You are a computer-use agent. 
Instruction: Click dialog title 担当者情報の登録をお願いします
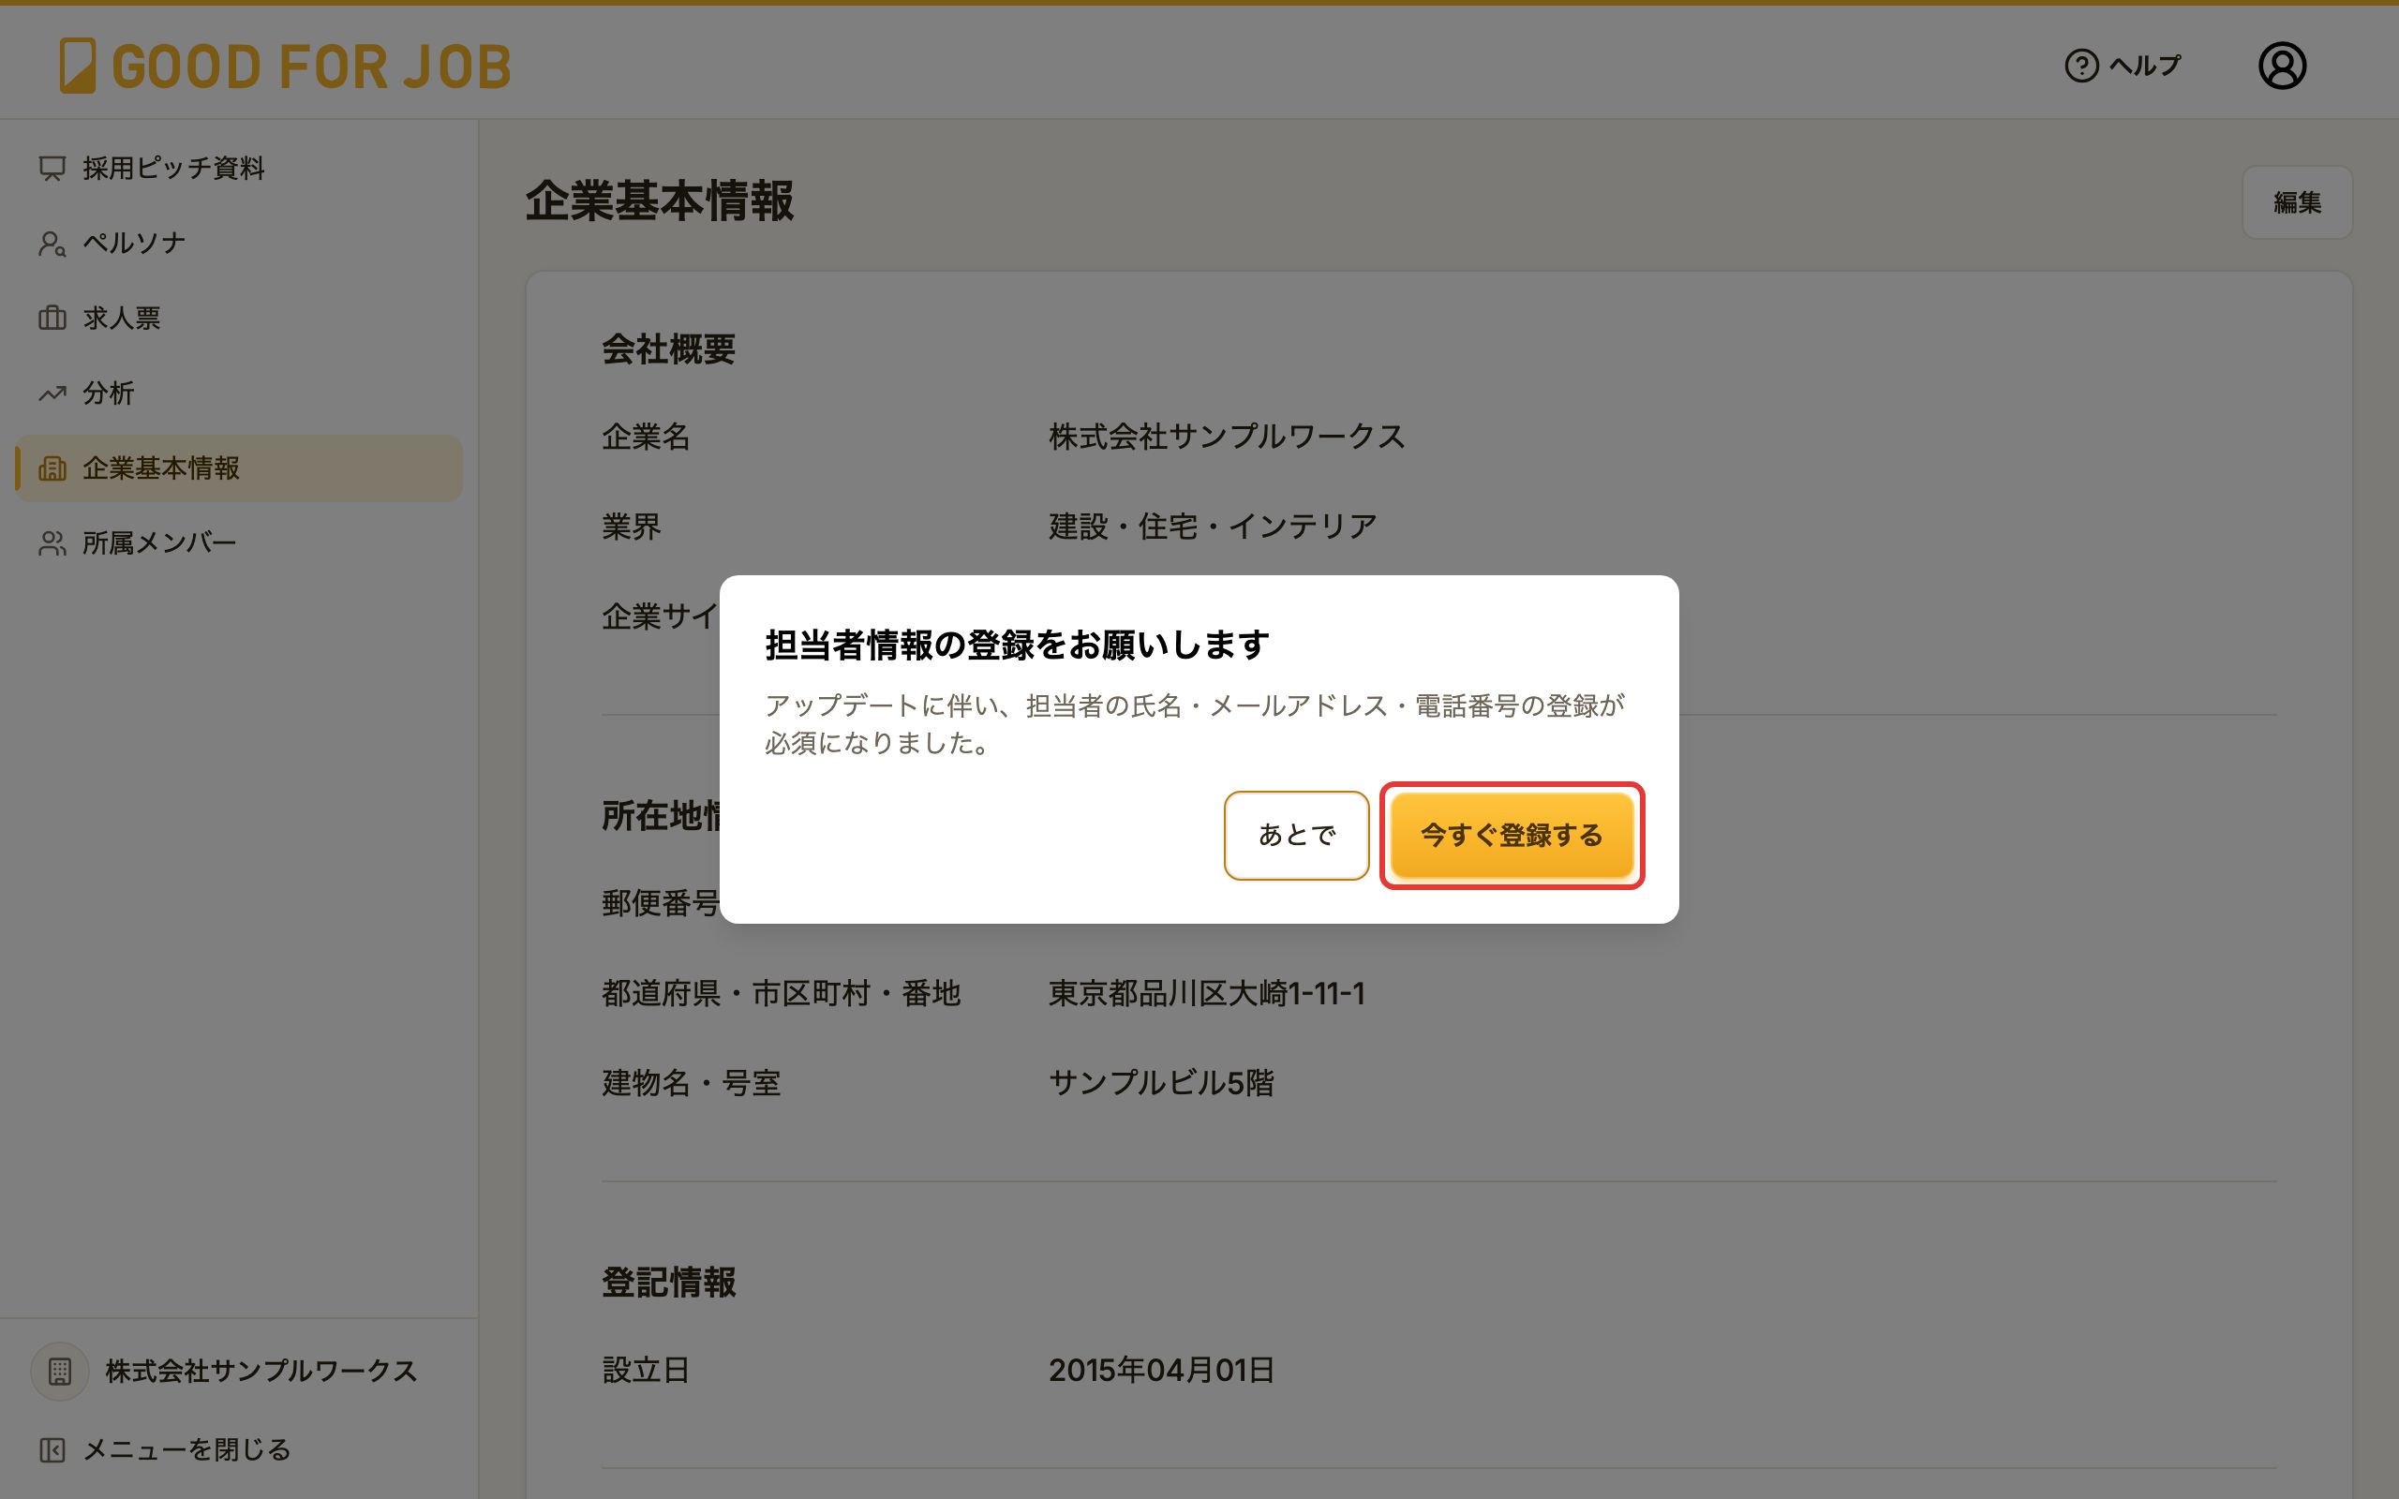(x=1017, y=645)
